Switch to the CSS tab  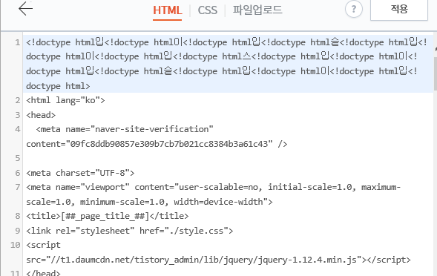pos(207,10)
